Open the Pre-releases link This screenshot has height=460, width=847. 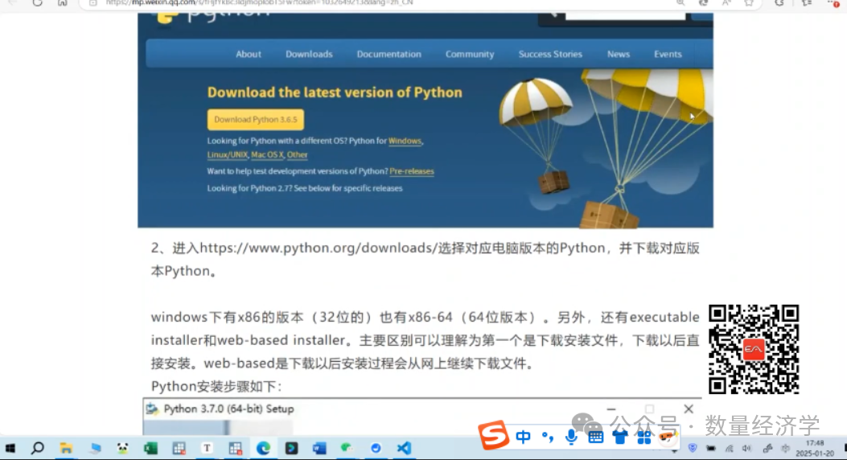[x=412, y=171]
